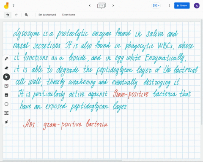Click the handwritten word 'Lysozyme'
Screen dimensions: 203x162
pyautogui.click(x=26, y=34)
